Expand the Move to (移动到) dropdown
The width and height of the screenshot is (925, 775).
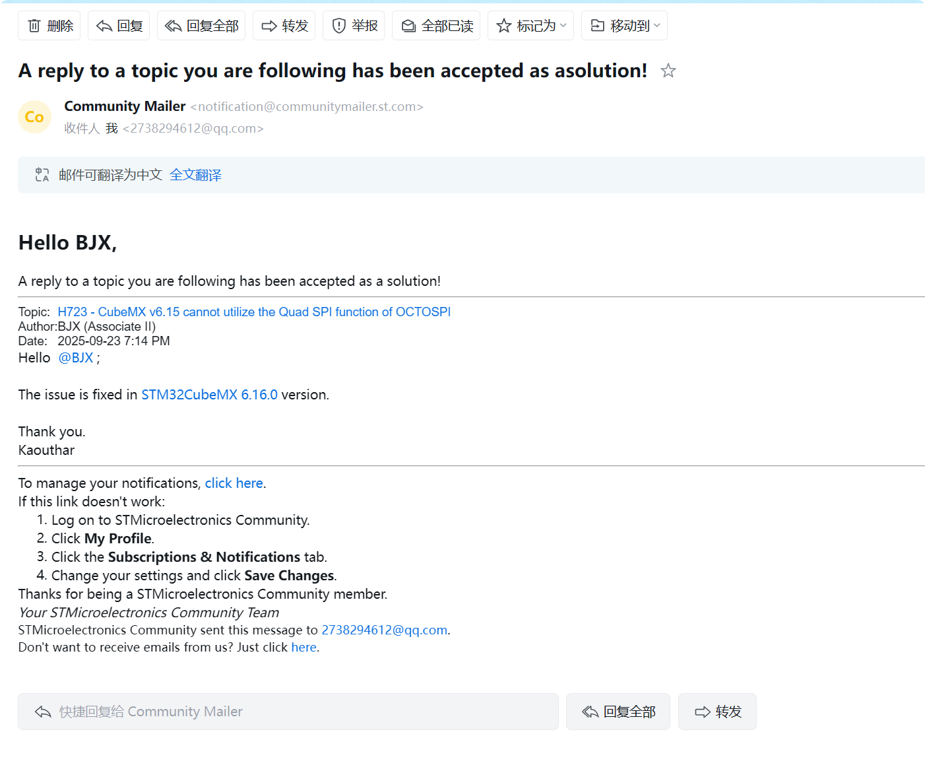(624, 26)
